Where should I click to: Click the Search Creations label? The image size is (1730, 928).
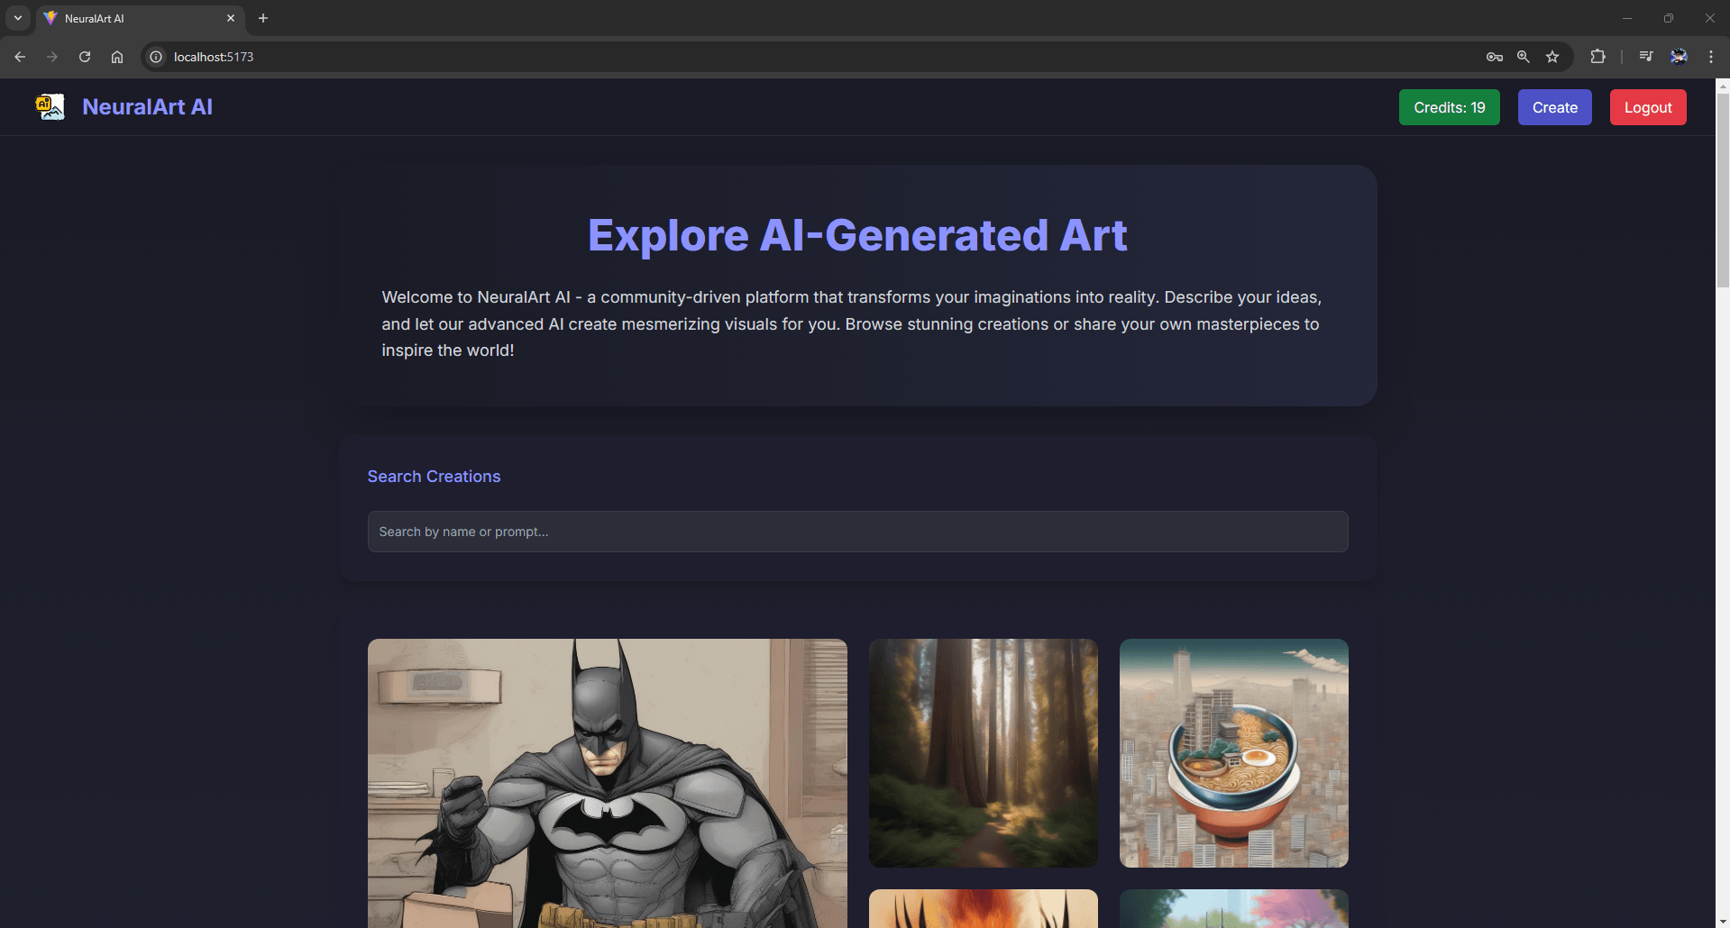click(434, 477)
